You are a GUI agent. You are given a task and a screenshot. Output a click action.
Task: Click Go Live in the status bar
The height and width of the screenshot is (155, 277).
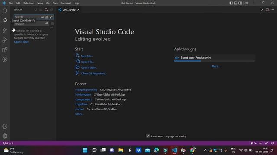tap(256, 143)
